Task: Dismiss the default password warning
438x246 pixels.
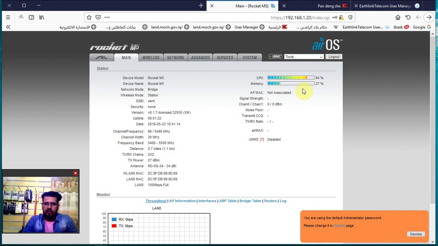Action: click(x=416, y=234)
